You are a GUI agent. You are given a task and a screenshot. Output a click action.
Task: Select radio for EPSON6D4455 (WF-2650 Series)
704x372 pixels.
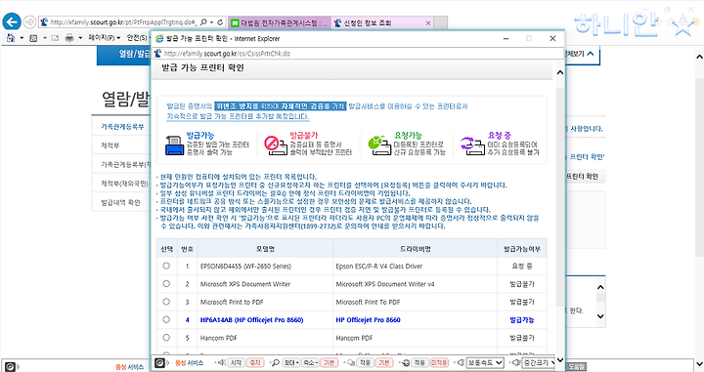pos(166,266)
